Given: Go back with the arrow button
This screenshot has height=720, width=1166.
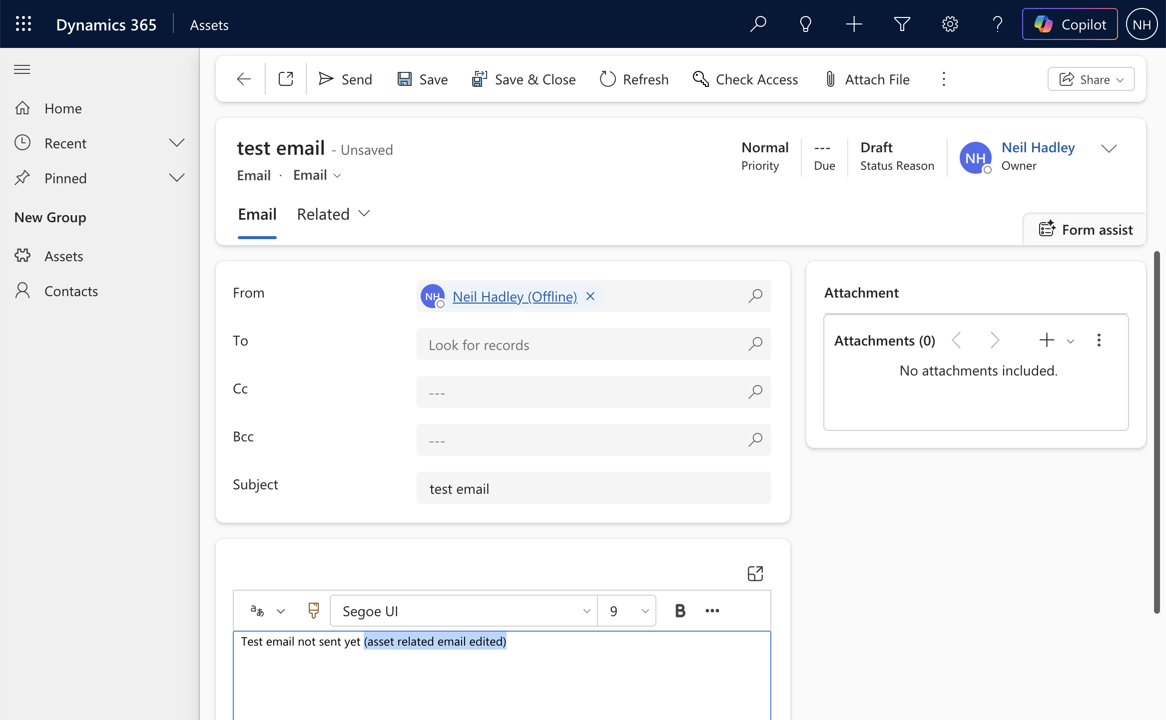Looking at the screenshot, I should click(x=244, y=79).
